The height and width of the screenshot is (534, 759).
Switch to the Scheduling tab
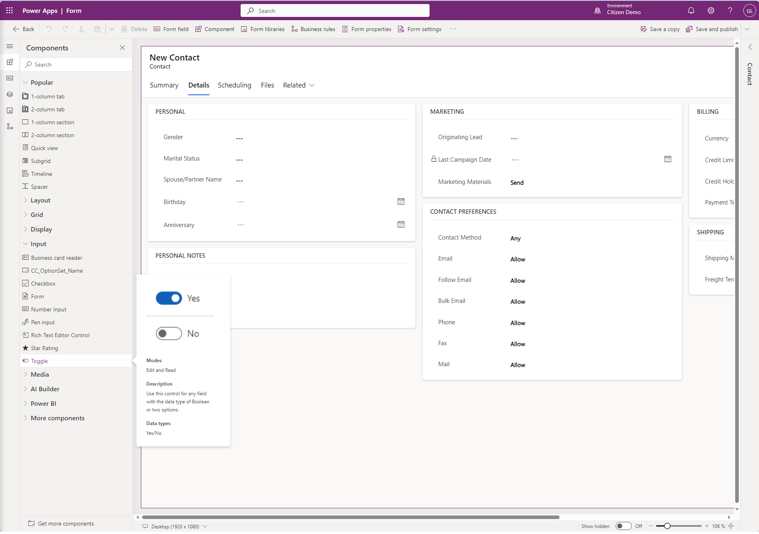point(234,85)
